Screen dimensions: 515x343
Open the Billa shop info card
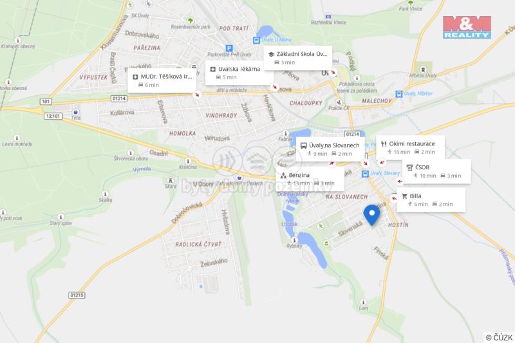431,200
